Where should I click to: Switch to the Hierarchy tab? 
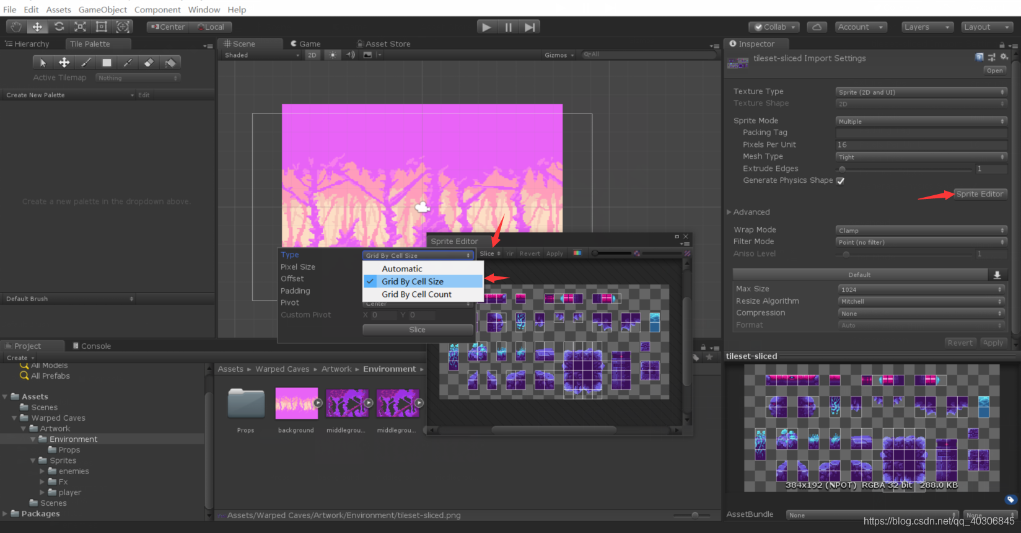pos(28,44)
